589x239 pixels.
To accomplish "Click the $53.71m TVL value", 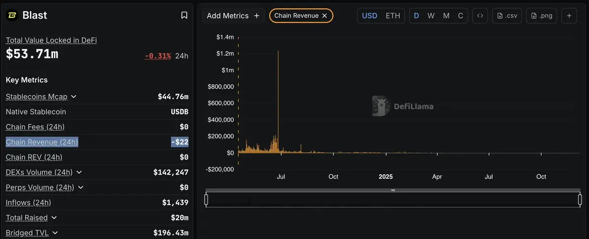I will [x=32, y=54].
